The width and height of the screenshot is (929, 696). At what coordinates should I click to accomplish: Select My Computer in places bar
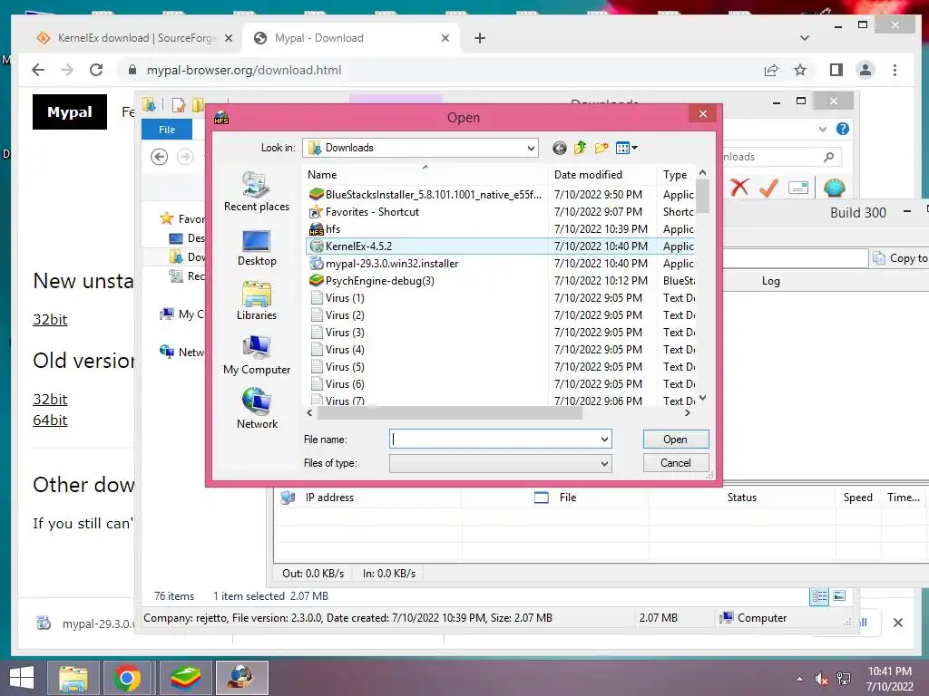tap(257, 355)
